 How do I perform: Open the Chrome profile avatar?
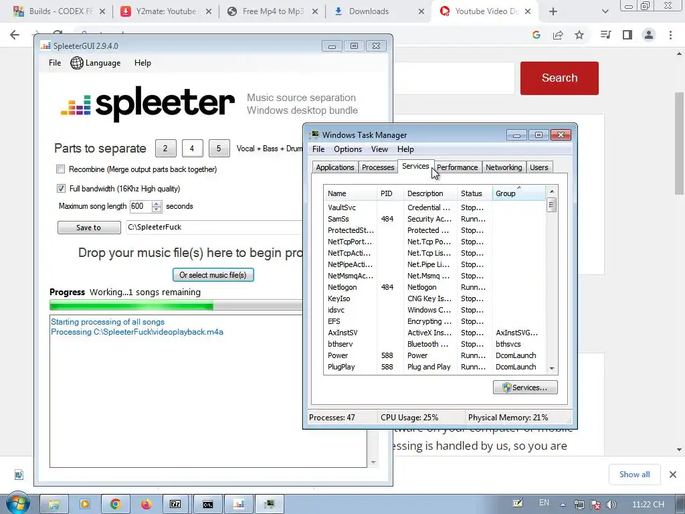pos(649,35)
